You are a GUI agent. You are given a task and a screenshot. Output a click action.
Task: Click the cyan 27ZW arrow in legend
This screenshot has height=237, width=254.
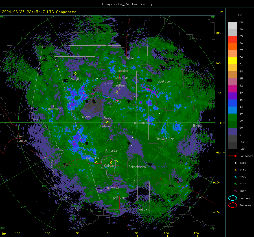point(233,177)
